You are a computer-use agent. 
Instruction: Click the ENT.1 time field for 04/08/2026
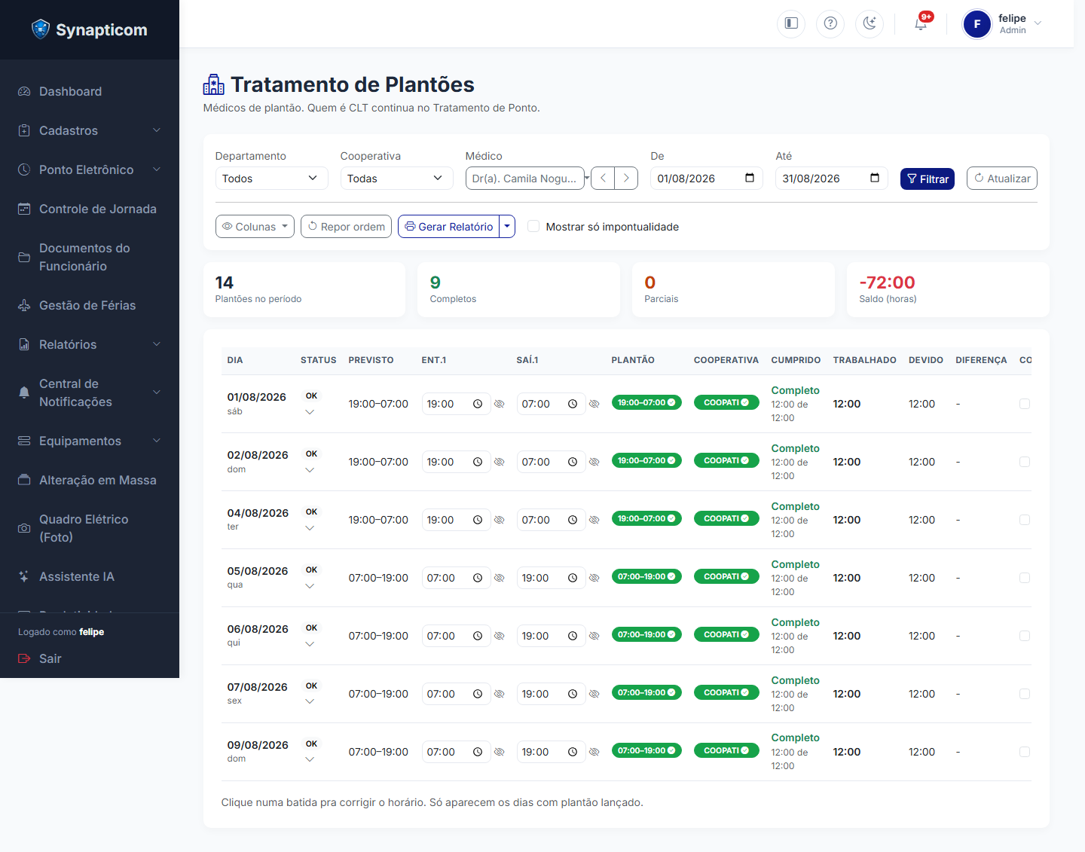point(456,520)
